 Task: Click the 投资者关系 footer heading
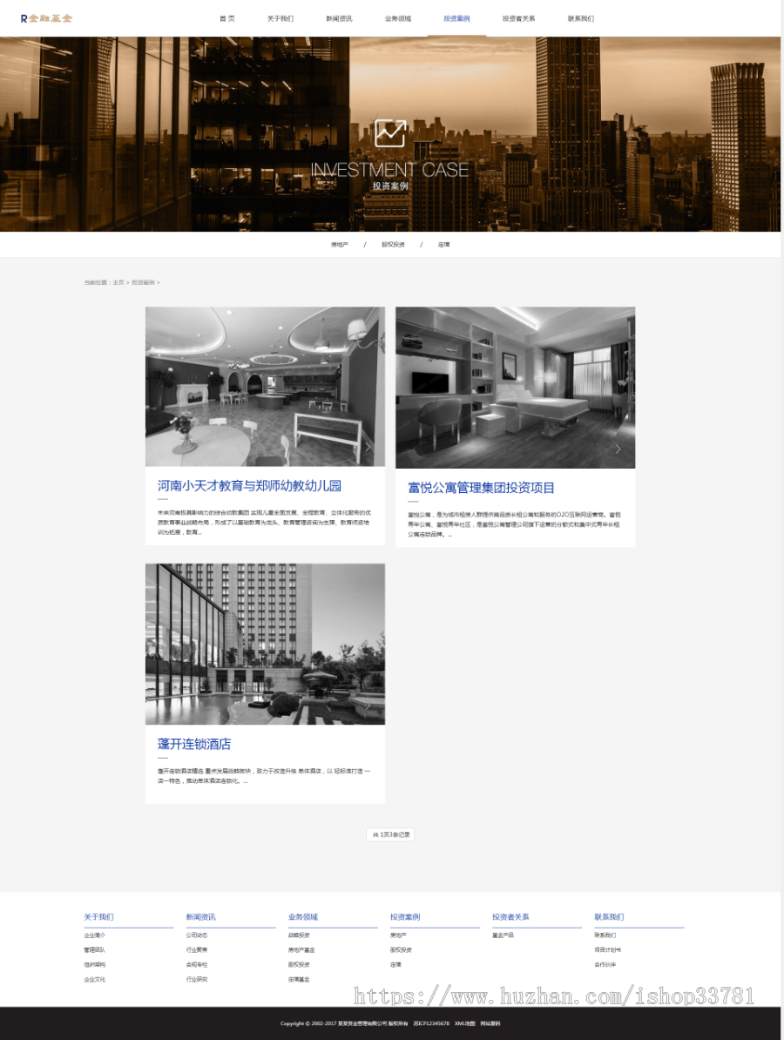point(510,917)
